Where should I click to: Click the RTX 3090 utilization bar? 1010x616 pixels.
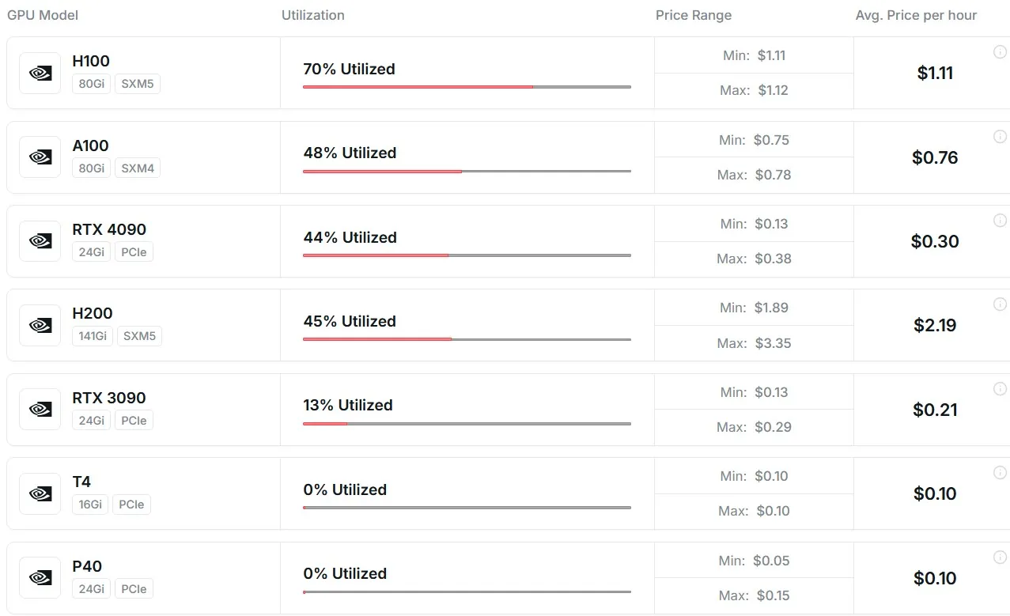point(467,424)
